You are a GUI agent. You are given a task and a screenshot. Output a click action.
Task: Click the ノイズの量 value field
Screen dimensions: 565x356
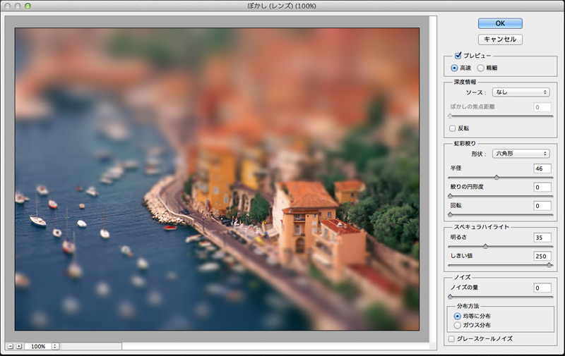[542, 288]
